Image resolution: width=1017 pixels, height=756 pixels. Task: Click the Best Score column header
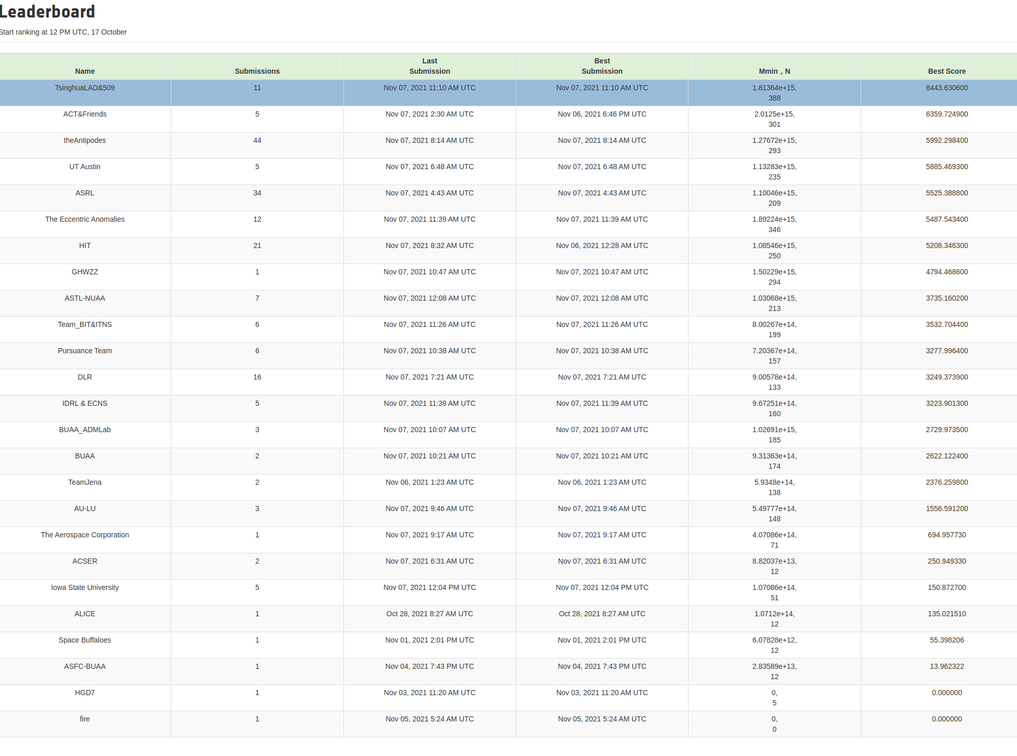tap(946, 71)
